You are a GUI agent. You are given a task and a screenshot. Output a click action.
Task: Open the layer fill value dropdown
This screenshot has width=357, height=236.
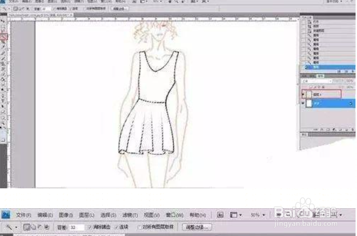[350, 87]
